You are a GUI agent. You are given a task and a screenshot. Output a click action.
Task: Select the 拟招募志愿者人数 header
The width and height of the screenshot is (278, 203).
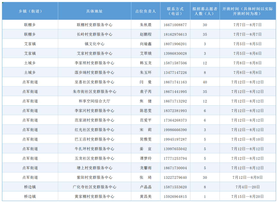point(205,11)
